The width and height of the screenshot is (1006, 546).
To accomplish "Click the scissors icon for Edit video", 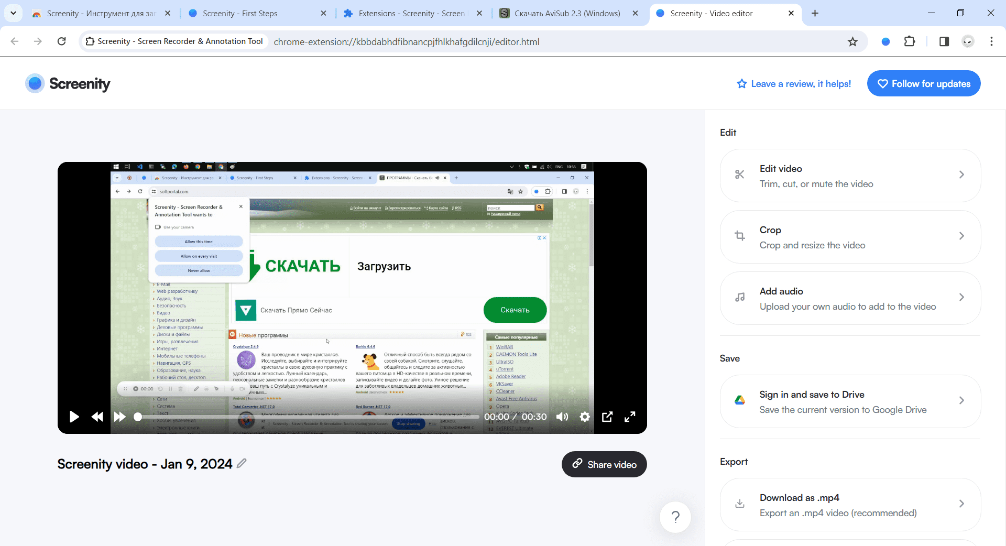I will click(740, 174).
